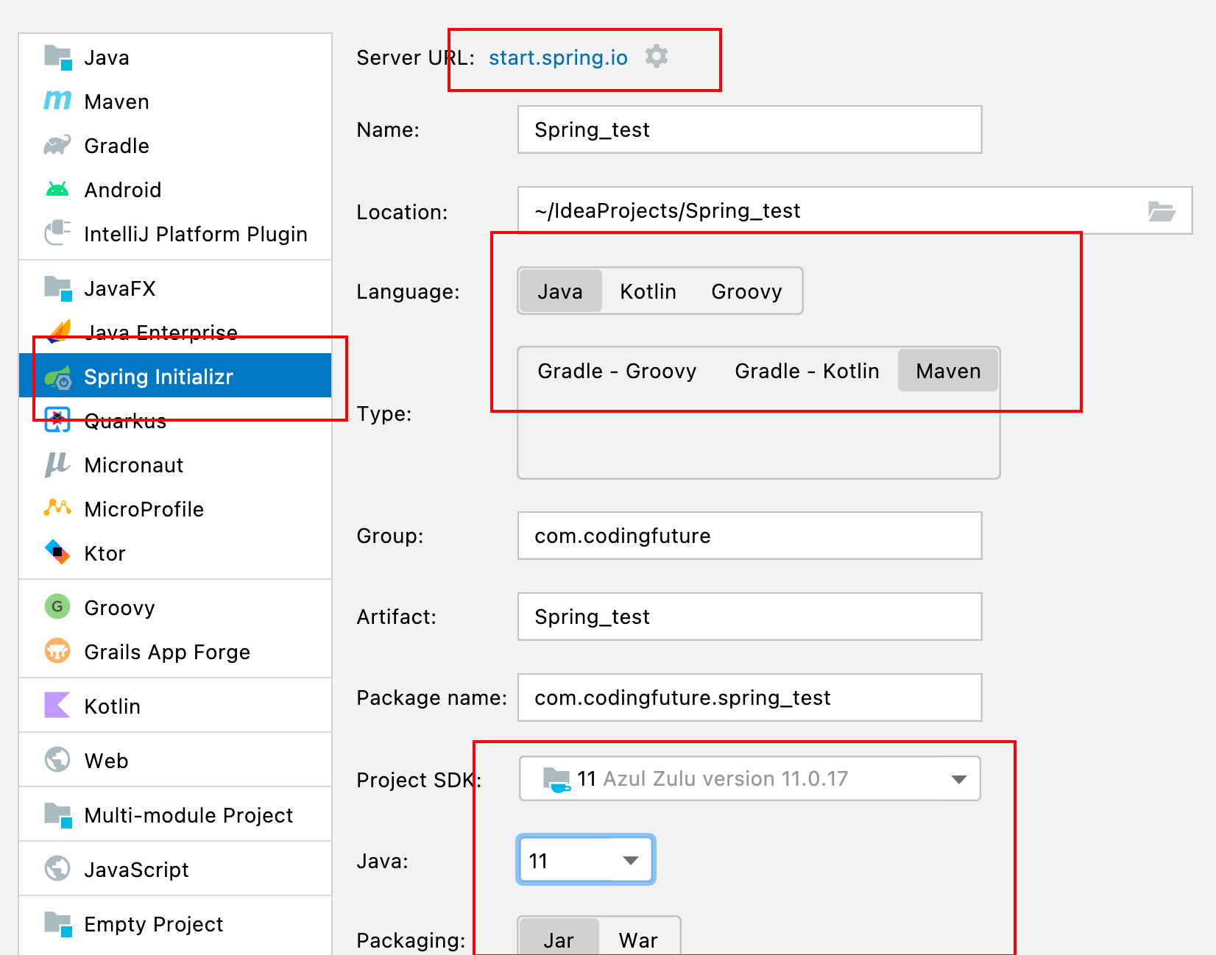Click the Maven icon in sidebar
The image size is (1216, 955).
pyautogui.click(x=57, y=100)
